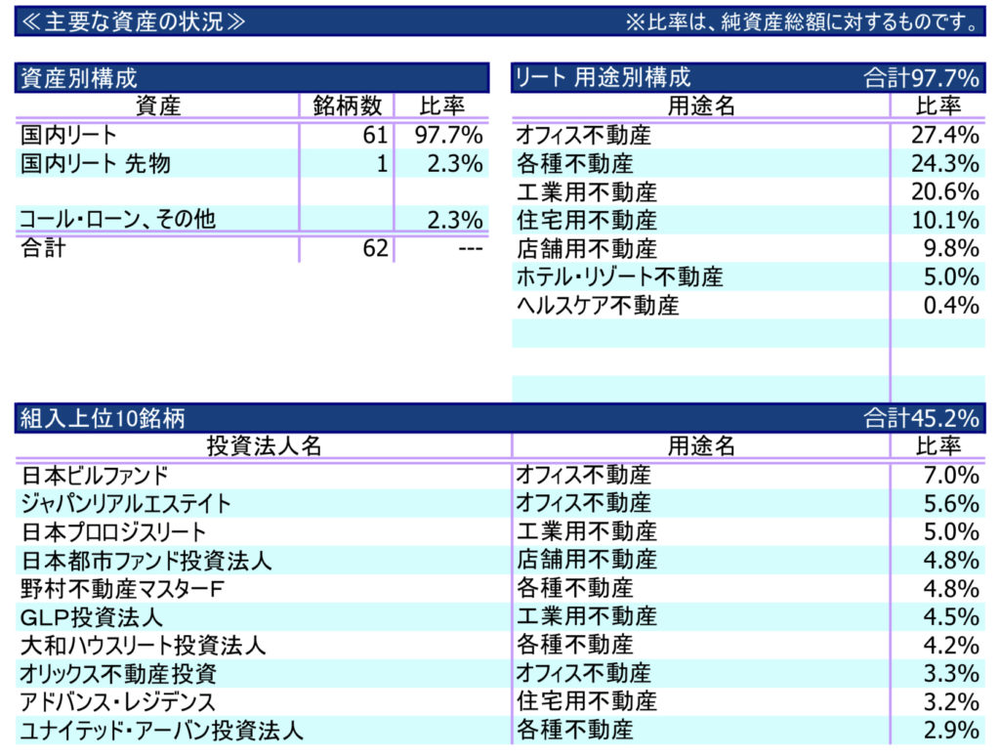Select the 国内リート 先物 row label
Image resolution: width=1000 pixels, height=756 pixels.
click(x=96, y=163)
